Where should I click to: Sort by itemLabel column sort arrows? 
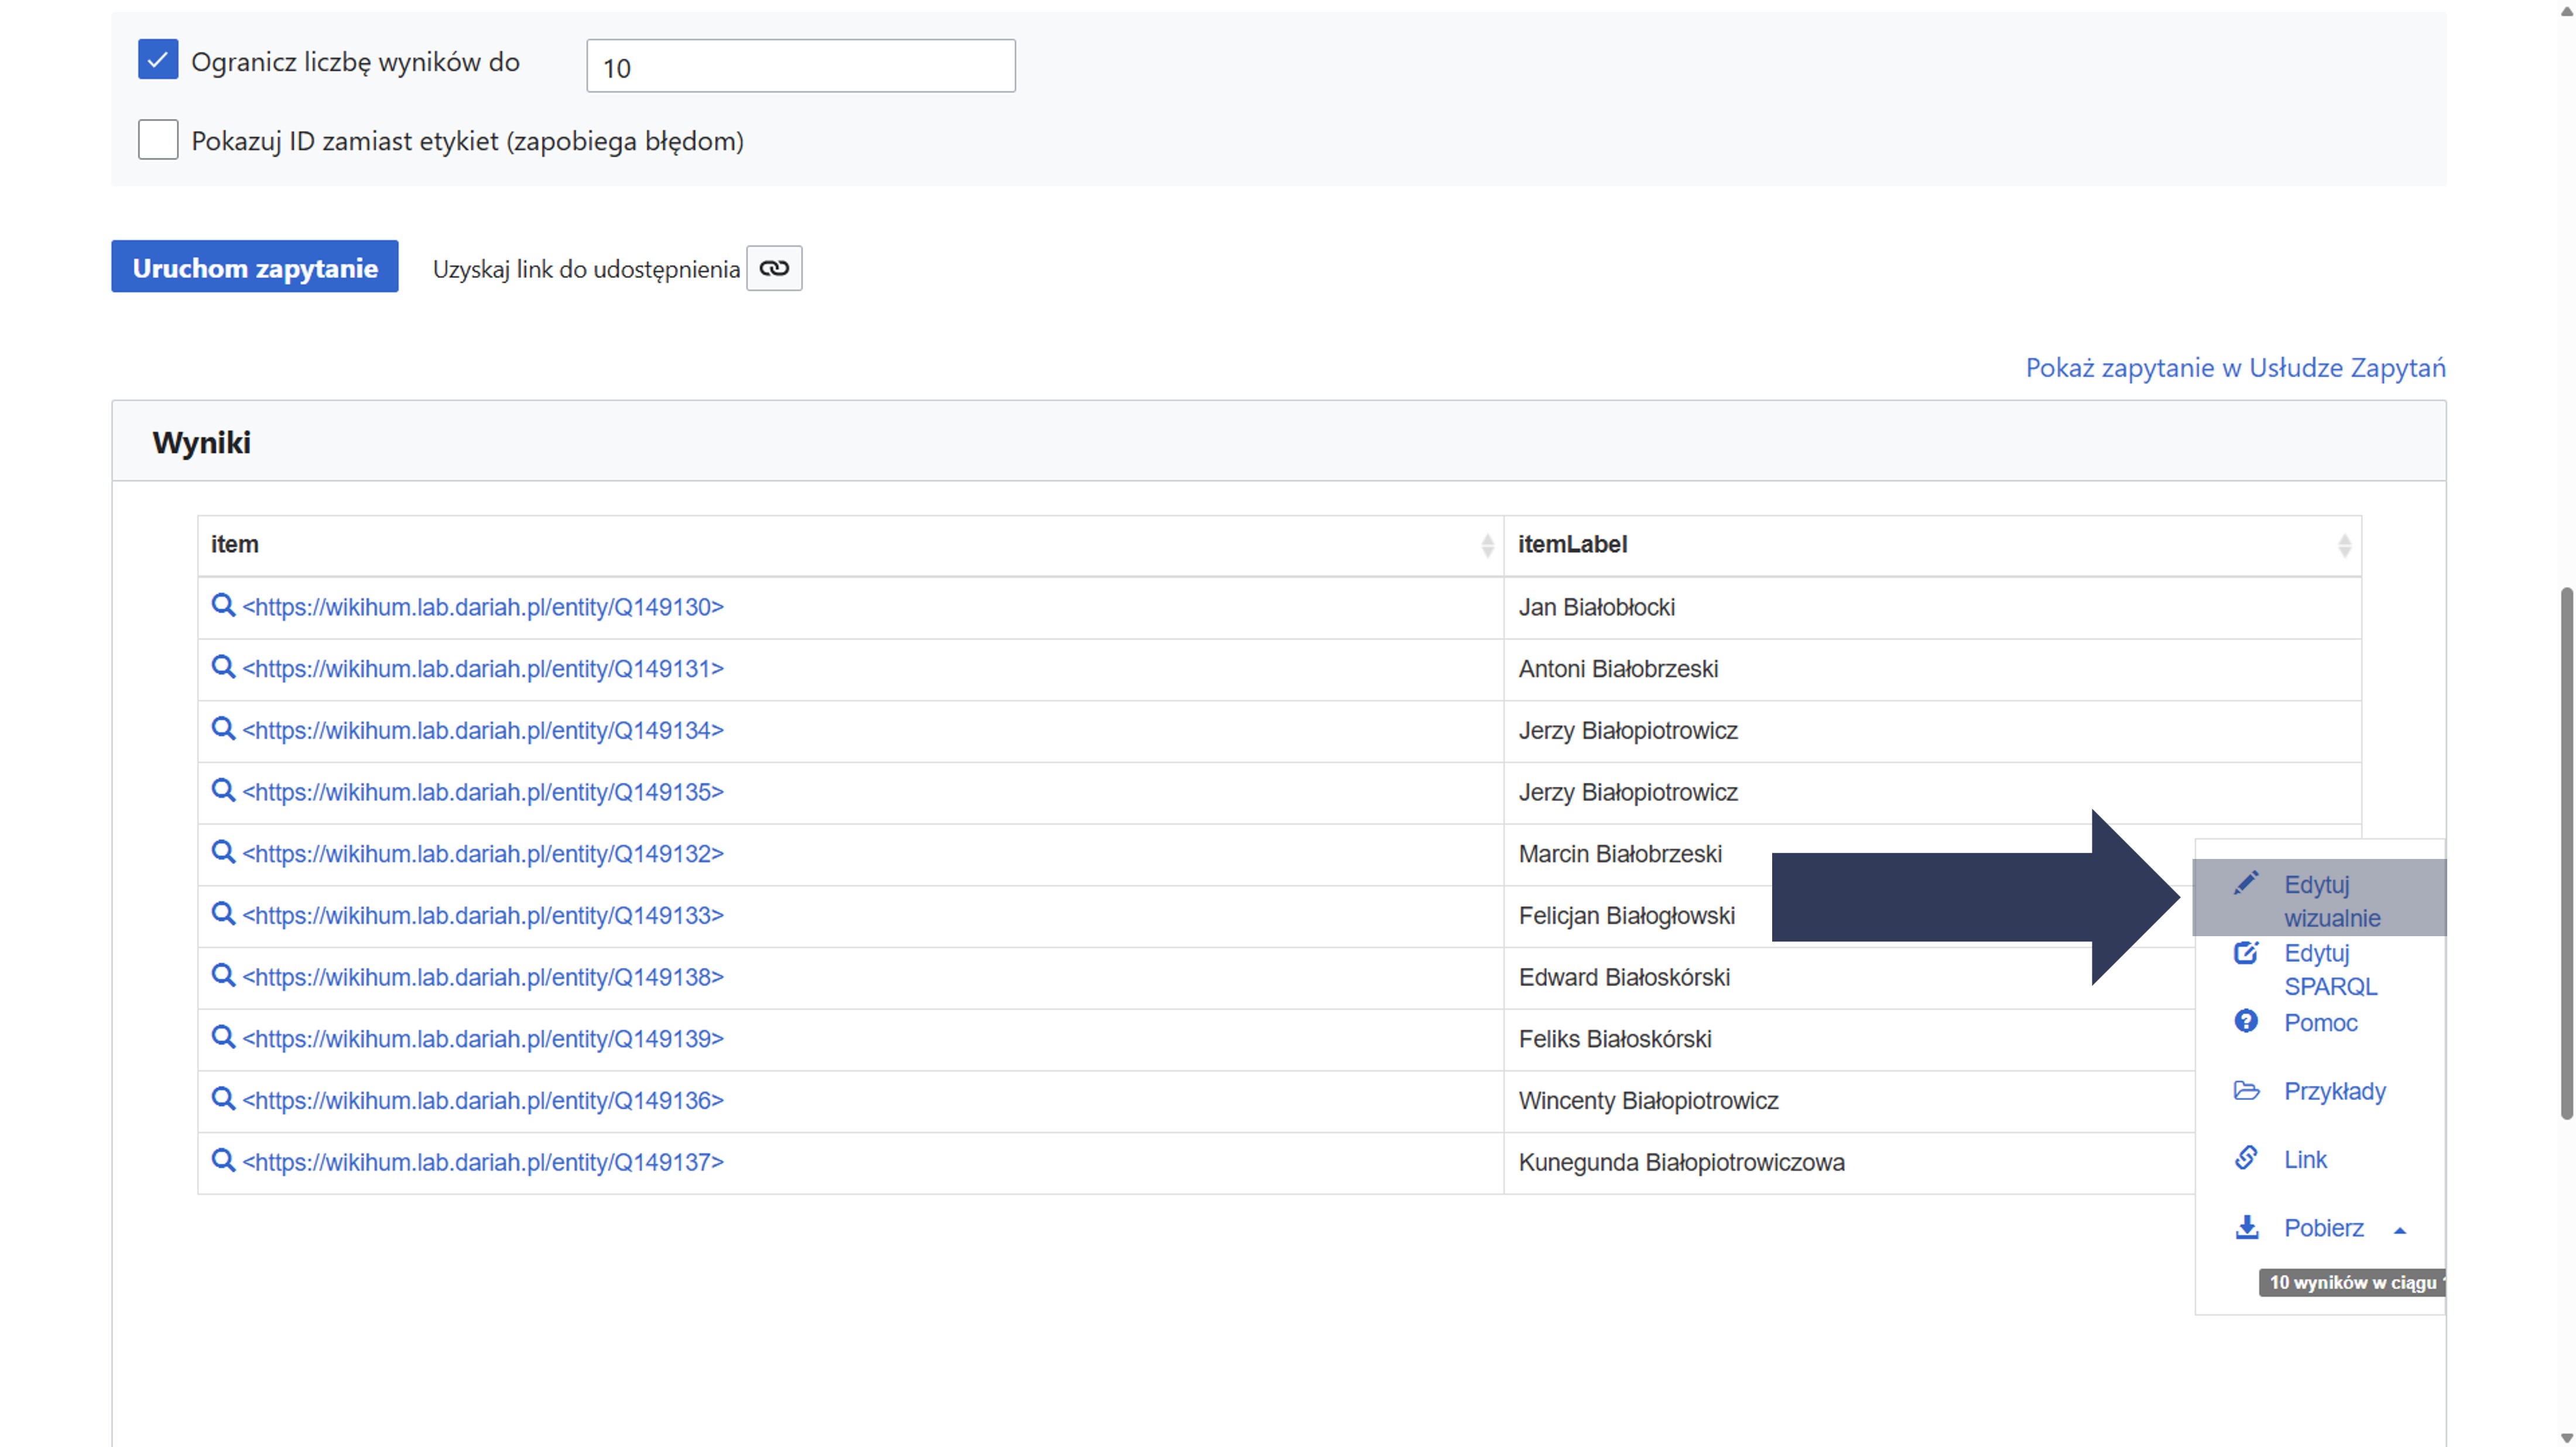(2344, 545)
